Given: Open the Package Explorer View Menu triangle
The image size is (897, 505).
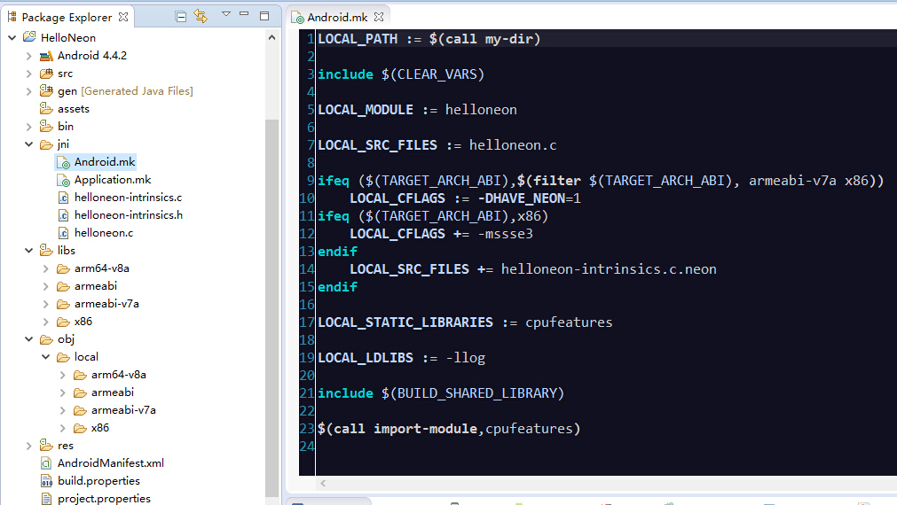Looking at the screenshot, I should point(226,15).
